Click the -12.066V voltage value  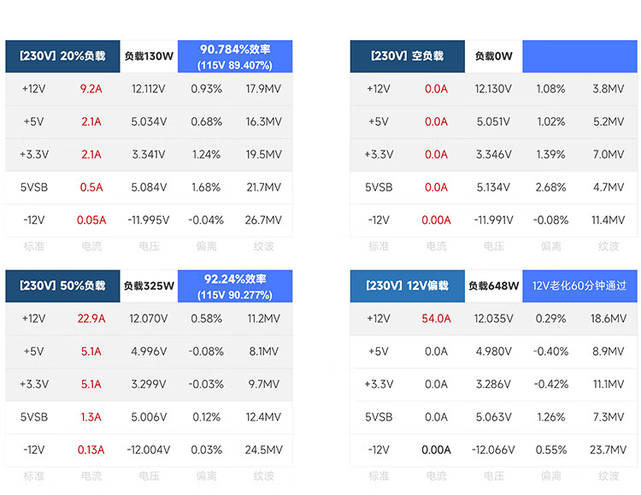(493, 450)
